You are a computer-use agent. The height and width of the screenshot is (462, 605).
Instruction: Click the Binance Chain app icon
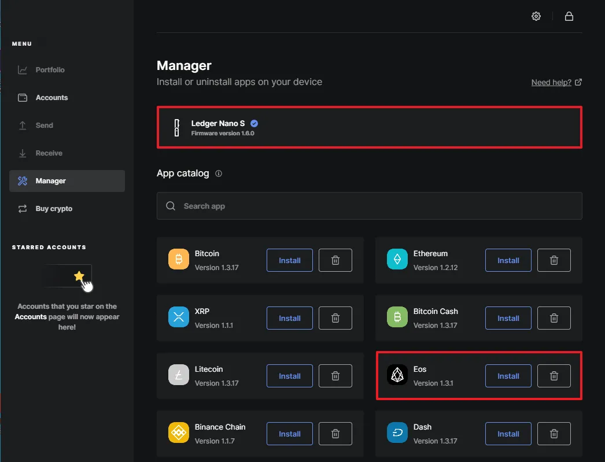pos(179,433)
